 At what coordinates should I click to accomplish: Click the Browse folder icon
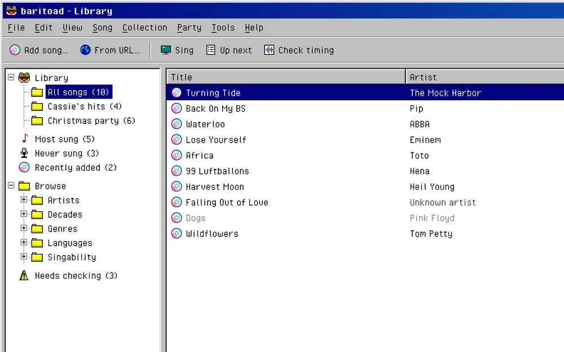click(24, 186)
